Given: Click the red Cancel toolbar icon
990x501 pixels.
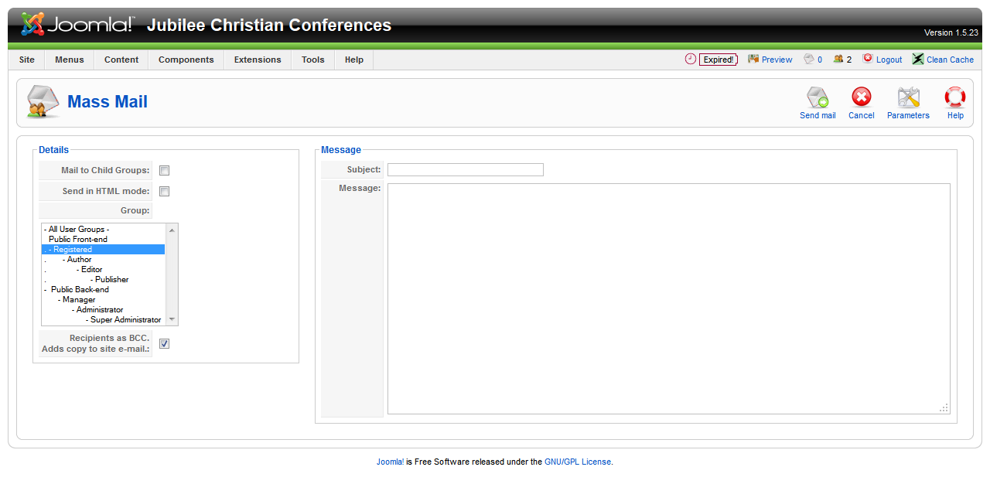Looking at the screenshot, I should pos(861,97).
